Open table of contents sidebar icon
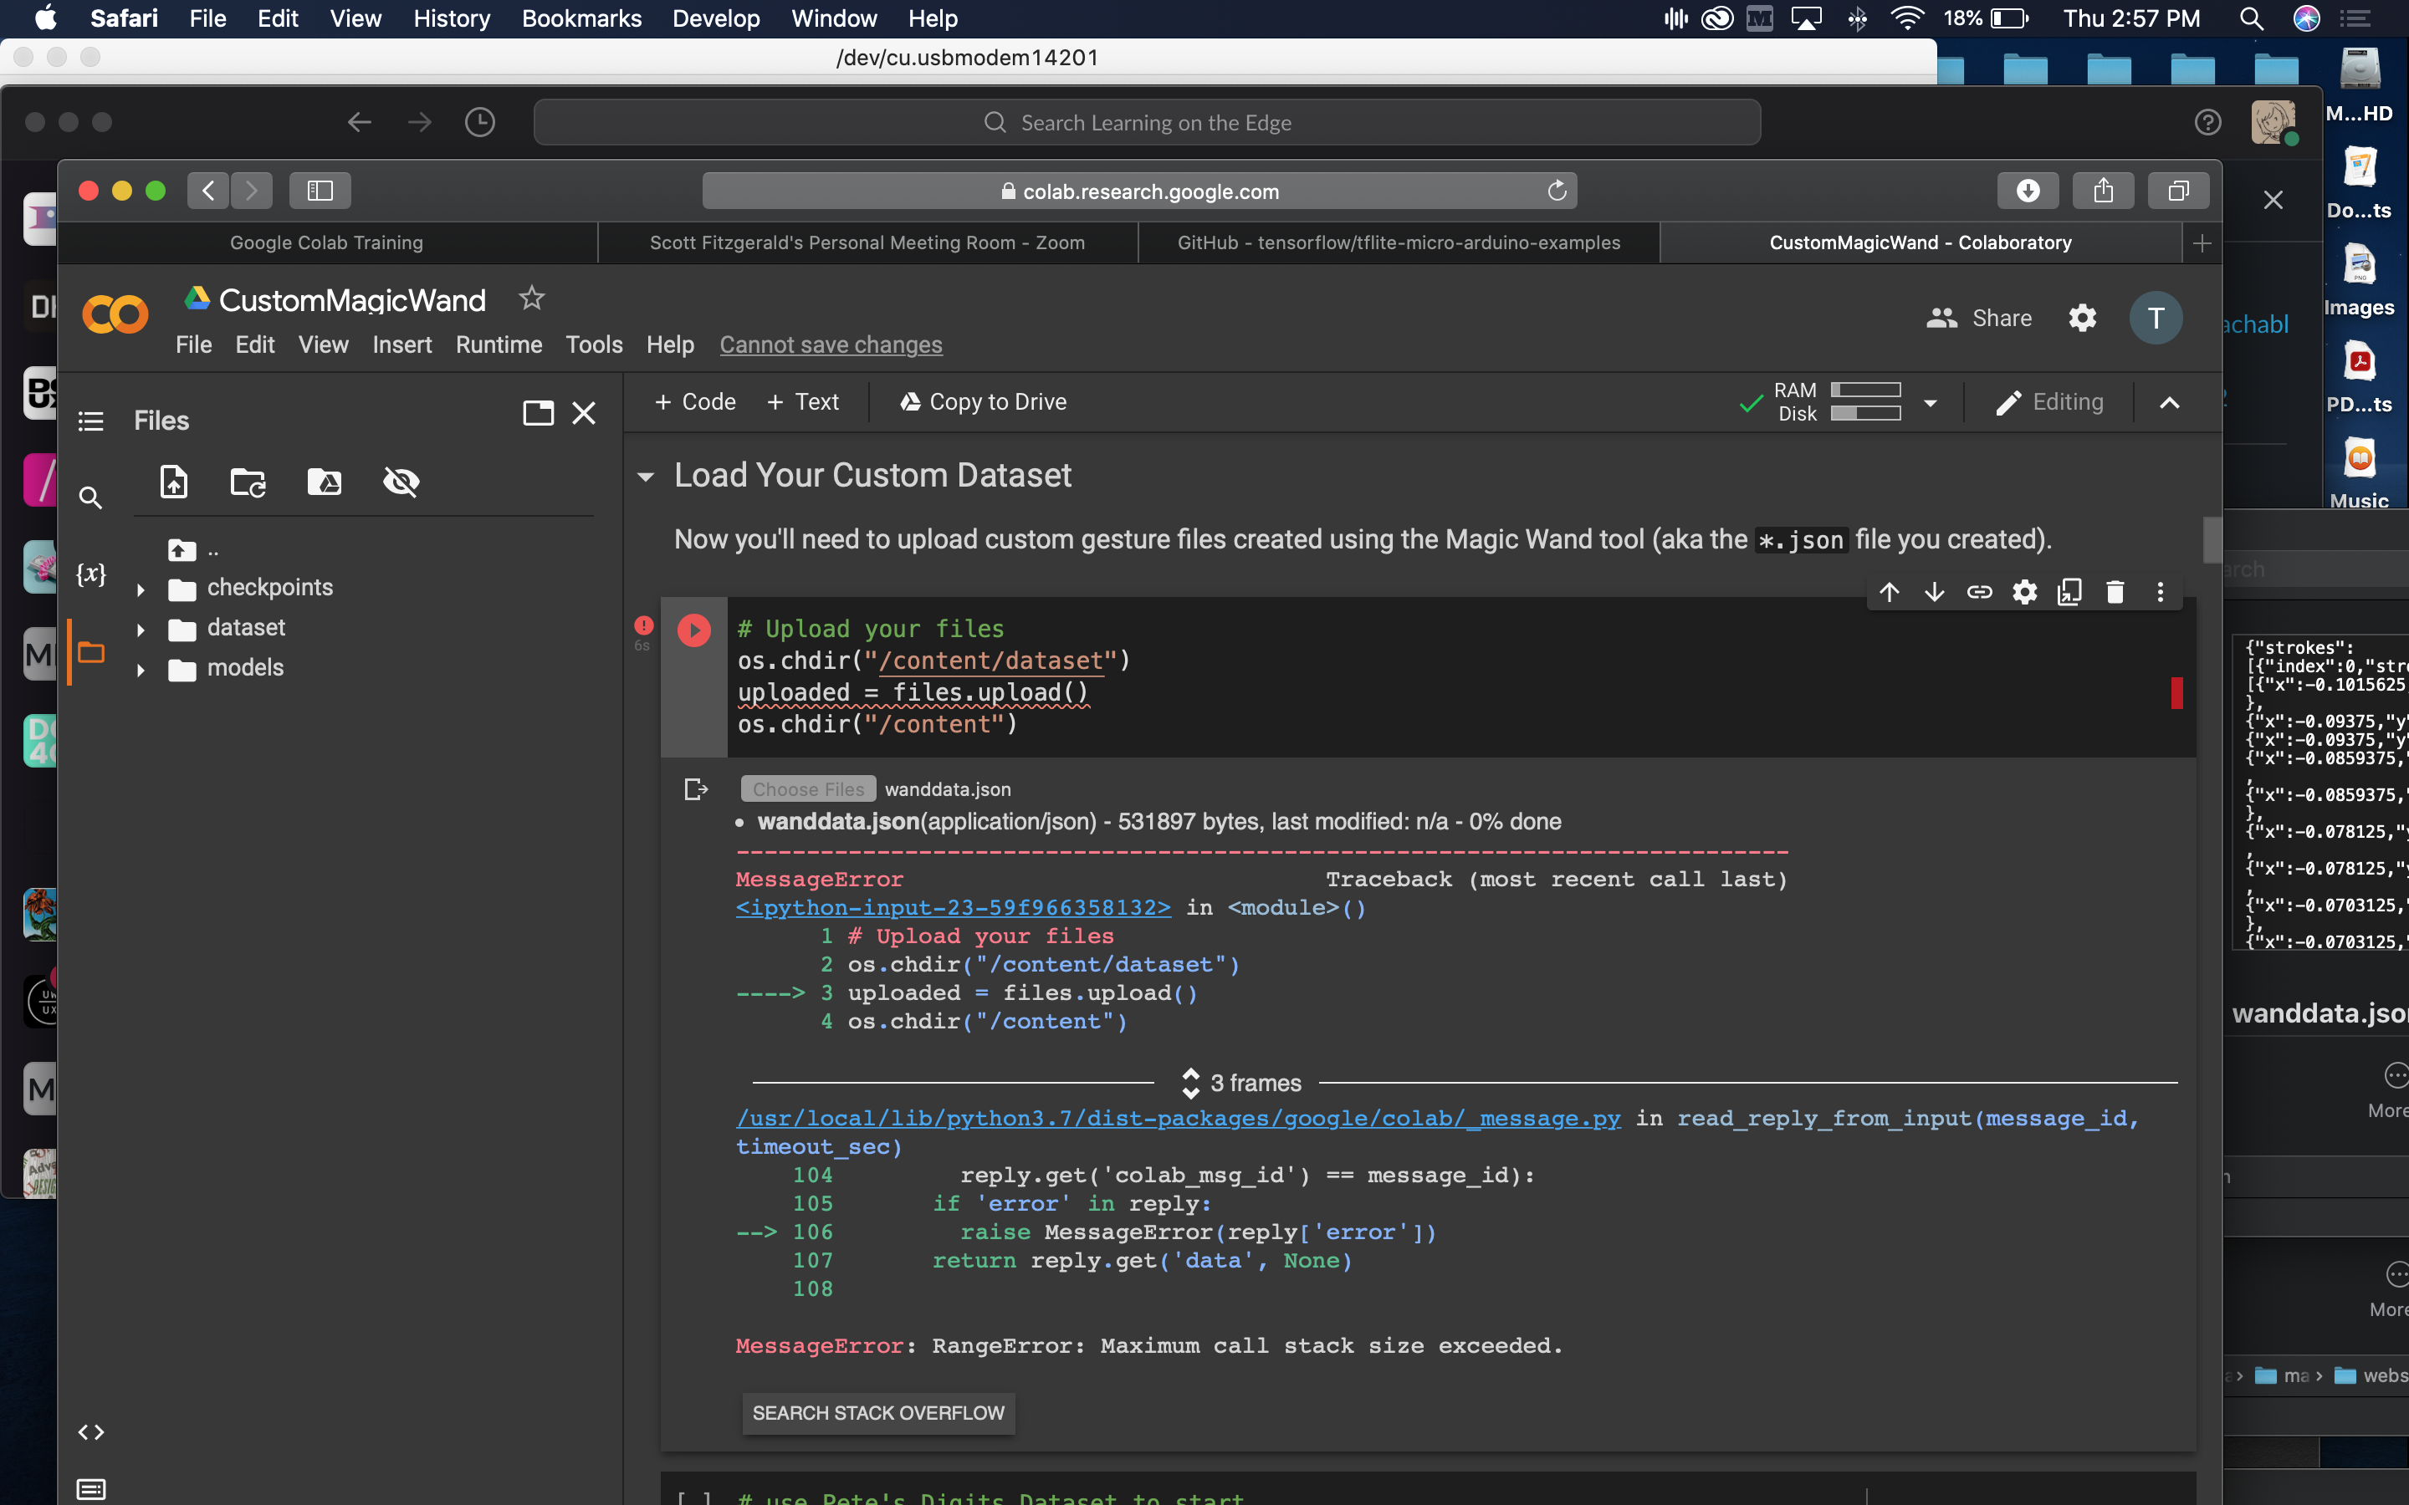Screen dimensions: 2409x1505 [90, 421]
